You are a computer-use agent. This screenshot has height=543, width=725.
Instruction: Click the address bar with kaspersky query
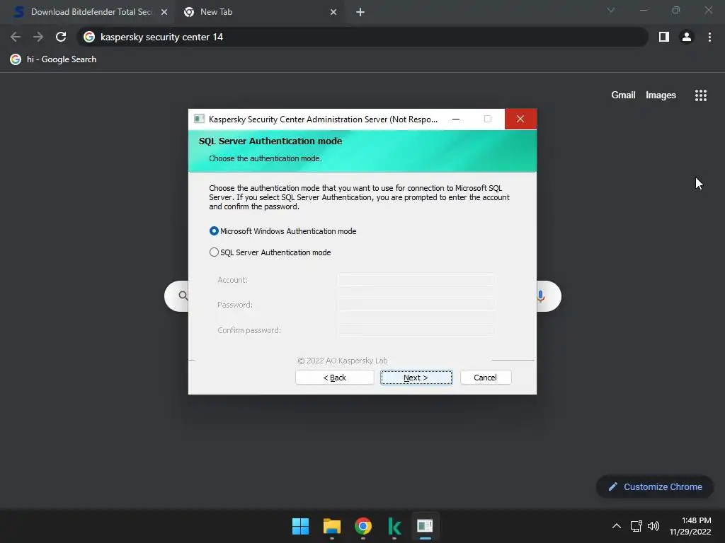pos(363,37)
